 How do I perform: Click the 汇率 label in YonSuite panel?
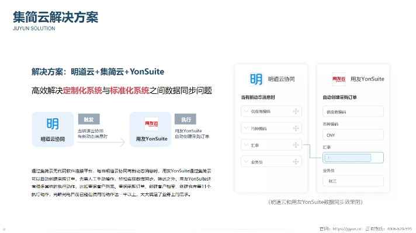click(x=327, y=147)
